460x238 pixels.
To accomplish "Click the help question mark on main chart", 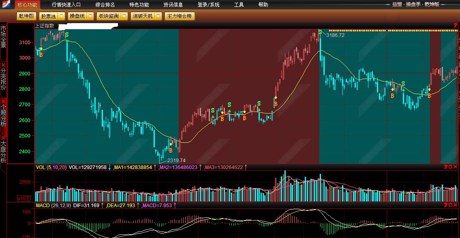I will tap(456, 26).
